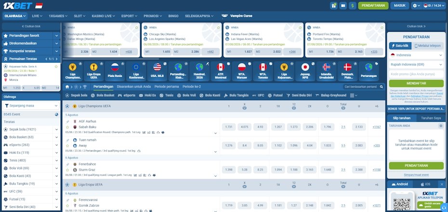Expand Tenis (483) in sidebar
This screenshot has height=212, width=448.
click(x=56, y=160)
